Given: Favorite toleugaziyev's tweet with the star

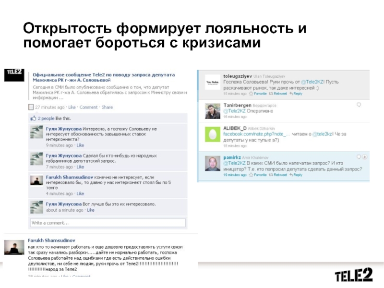Looking at the screenshot, I should (258, 94).
